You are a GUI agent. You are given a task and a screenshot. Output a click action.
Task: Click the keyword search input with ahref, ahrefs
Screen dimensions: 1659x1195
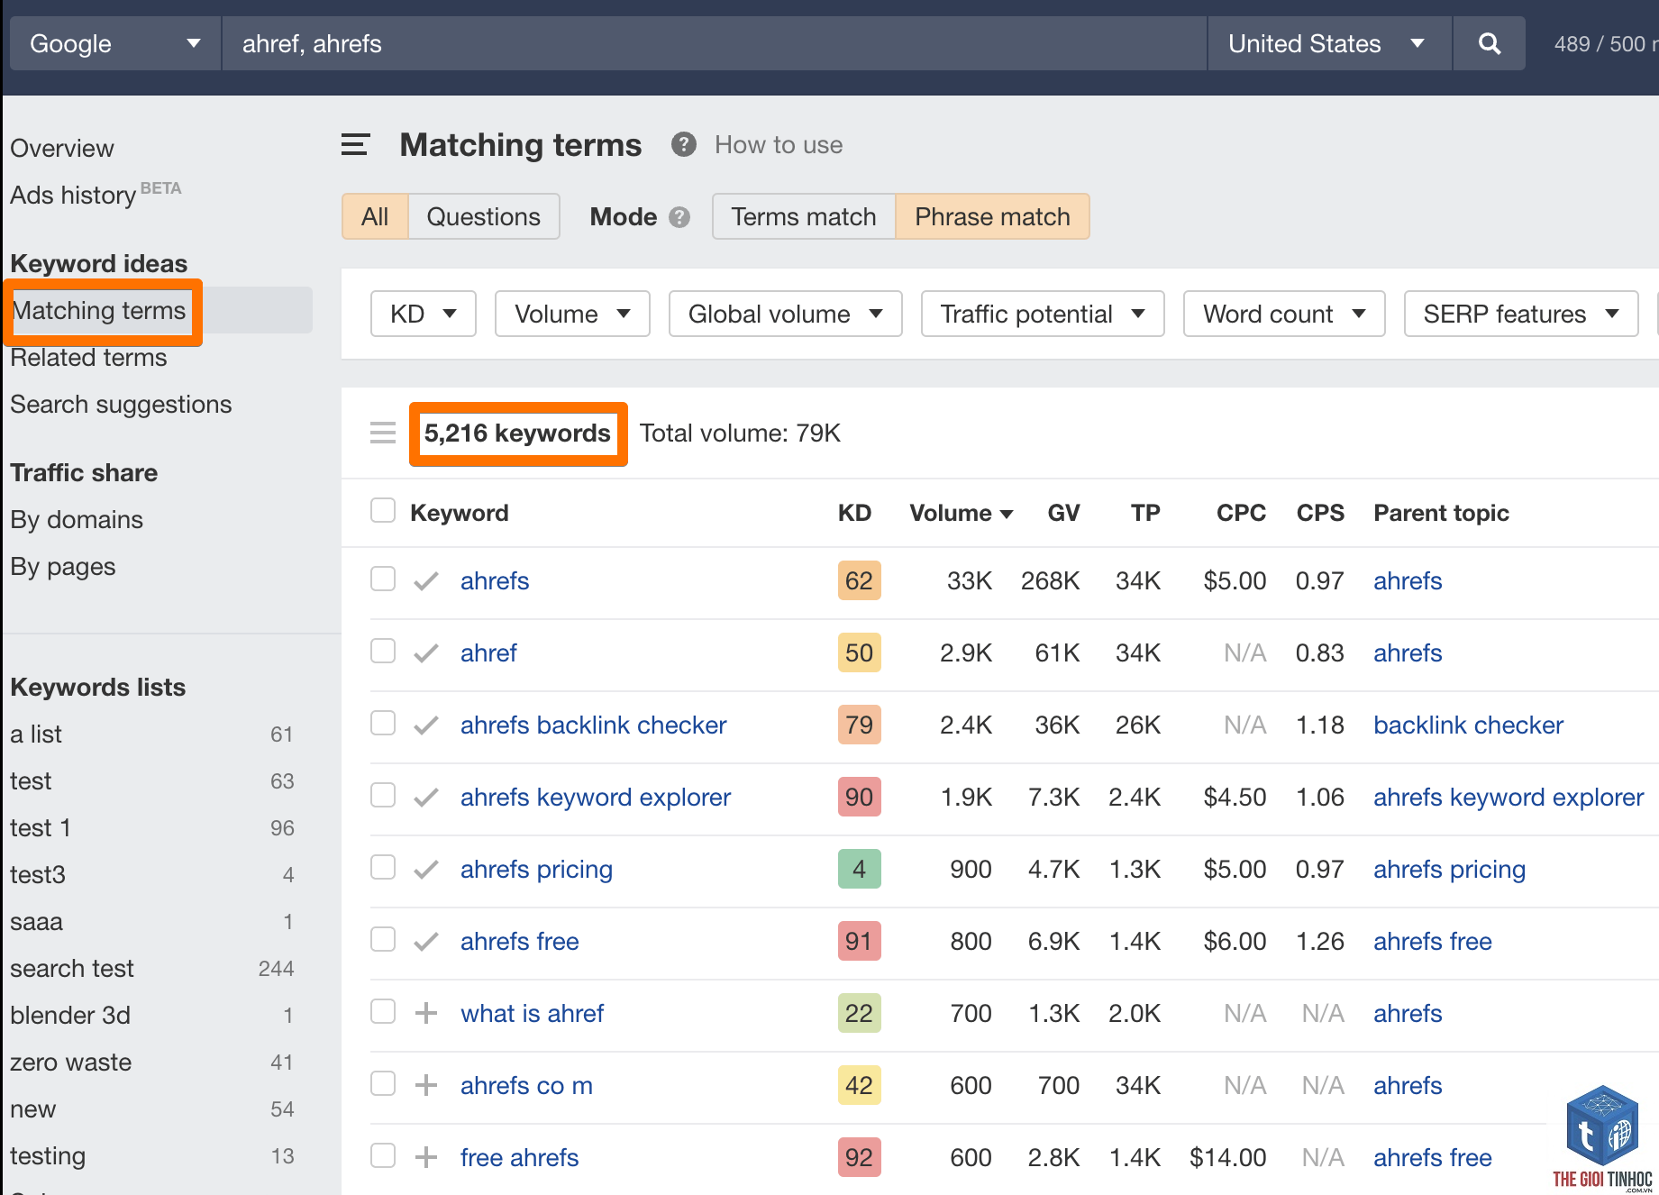(x=714, y=43)
